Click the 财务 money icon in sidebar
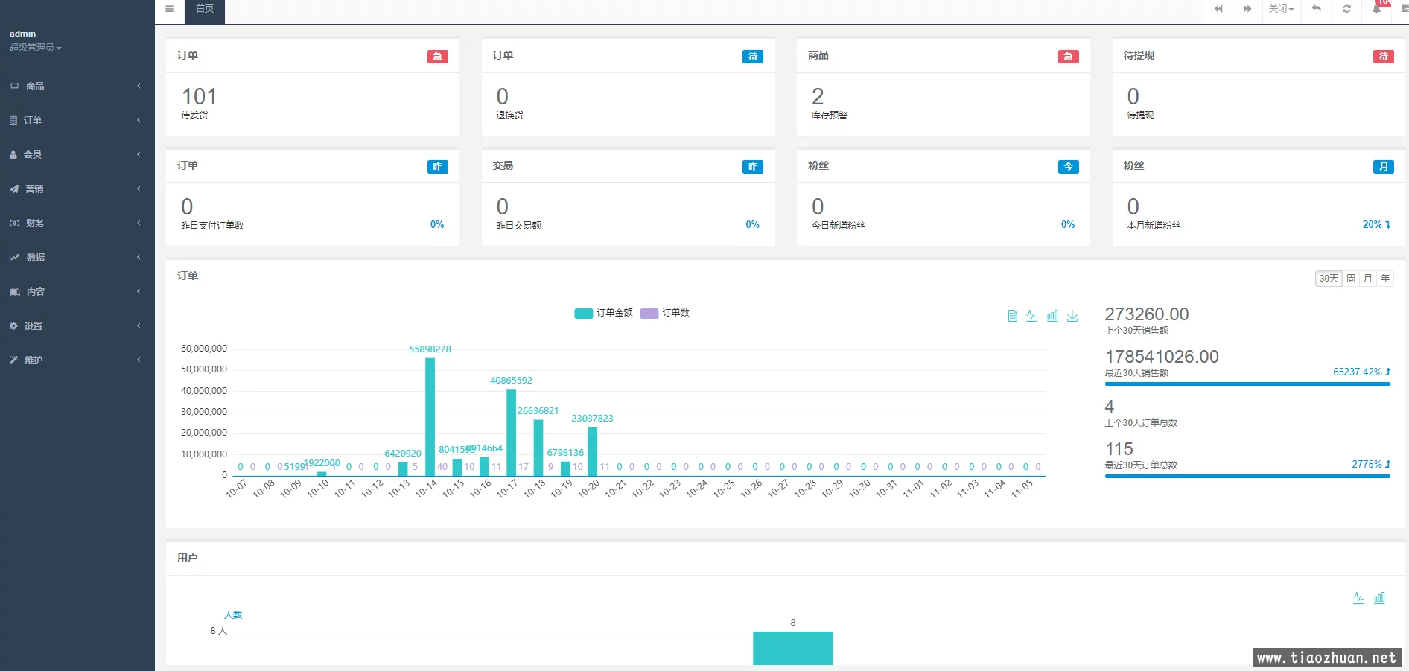Viewport: 1409px width, 671px height. [x=14, y=223]
